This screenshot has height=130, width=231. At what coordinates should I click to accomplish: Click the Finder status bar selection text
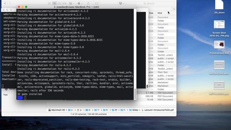(x=88, y=114)
